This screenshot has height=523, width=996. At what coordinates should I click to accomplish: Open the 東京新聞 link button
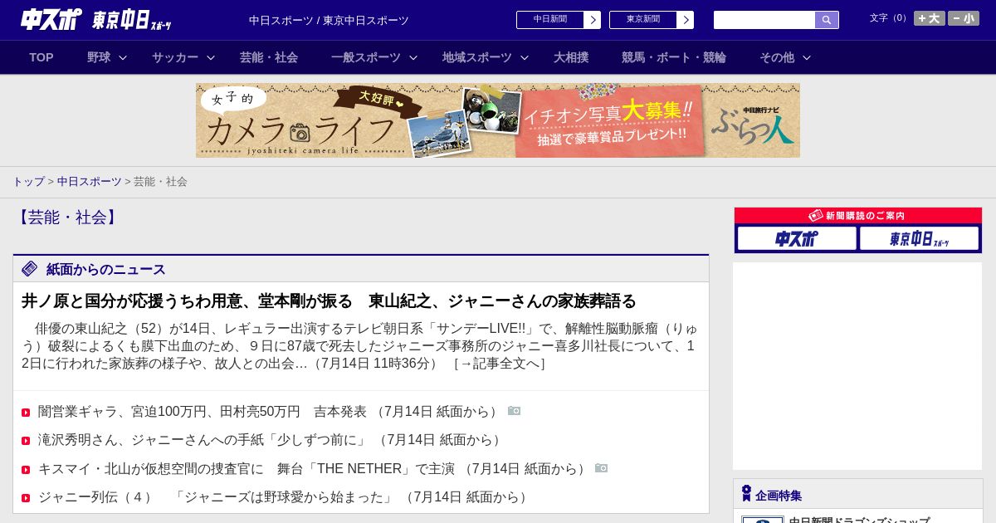click(643, 20)
